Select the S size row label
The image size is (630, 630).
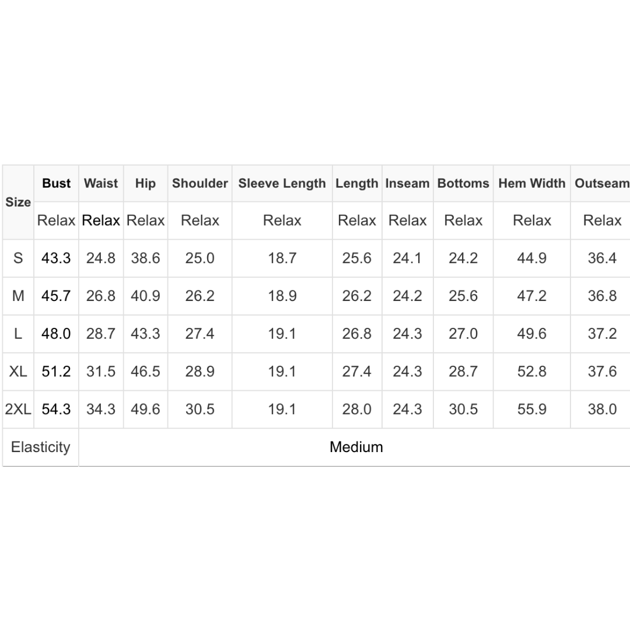(x=18, y=258)
